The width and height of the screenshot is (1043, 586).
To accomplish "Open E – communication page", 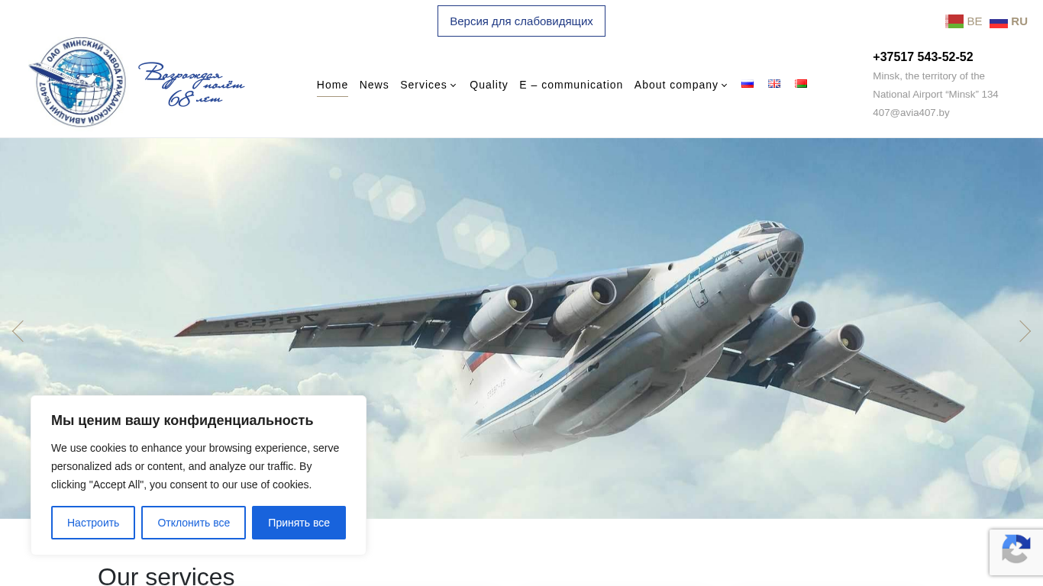I will tap(571, 85).
